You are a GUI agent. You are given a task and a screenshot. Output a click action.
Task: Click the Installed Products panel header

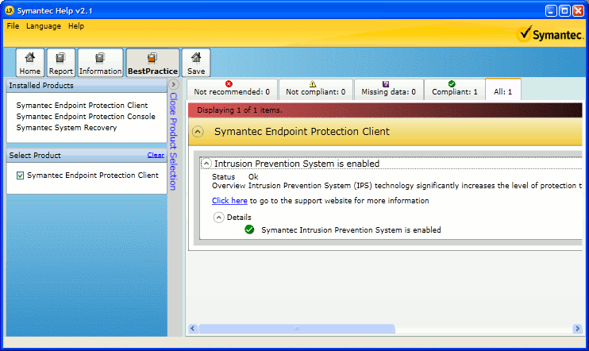(87, 86)
